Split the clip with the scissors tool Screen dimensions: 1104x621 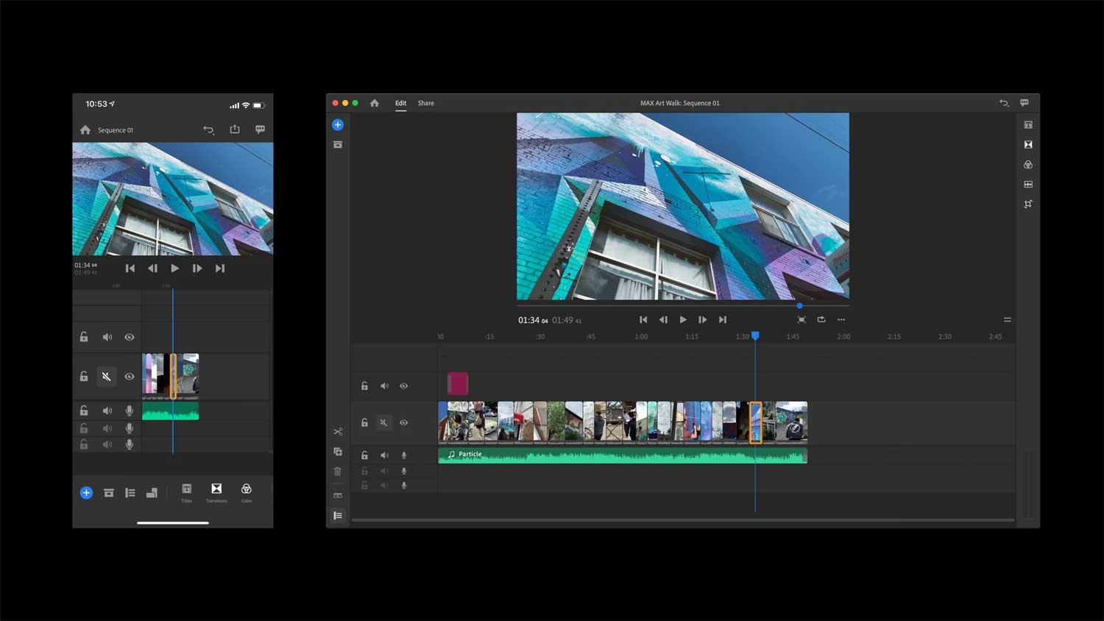point(338,431)
